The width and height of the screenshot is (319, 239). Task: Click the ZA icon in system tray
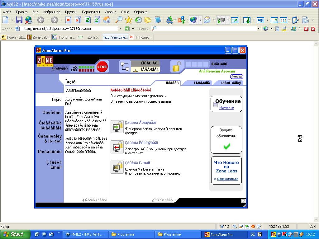274,234
